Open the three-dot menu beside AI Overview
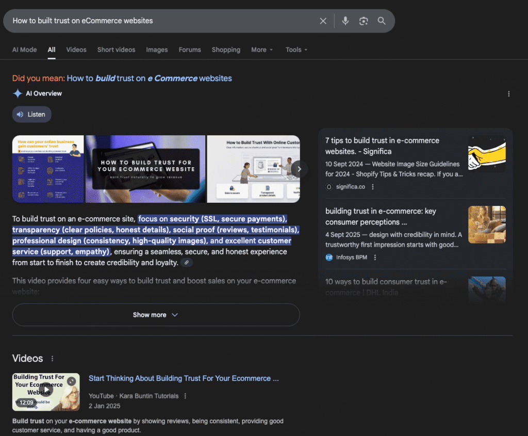This screenshot has width=528, height=436. pos(509,93)
